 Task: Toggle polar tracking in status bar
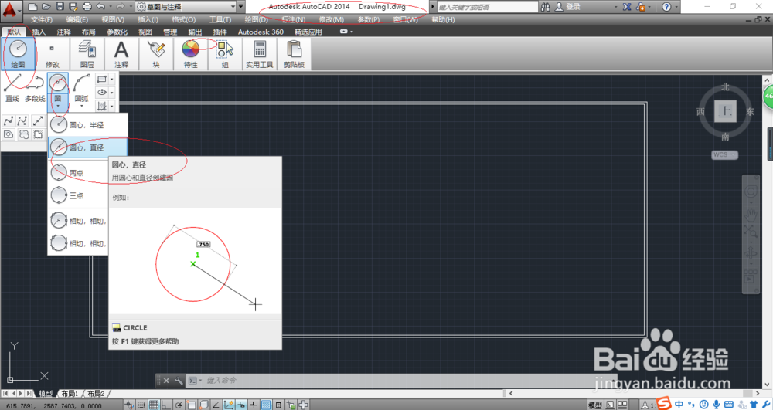click(x=179, y=405)
